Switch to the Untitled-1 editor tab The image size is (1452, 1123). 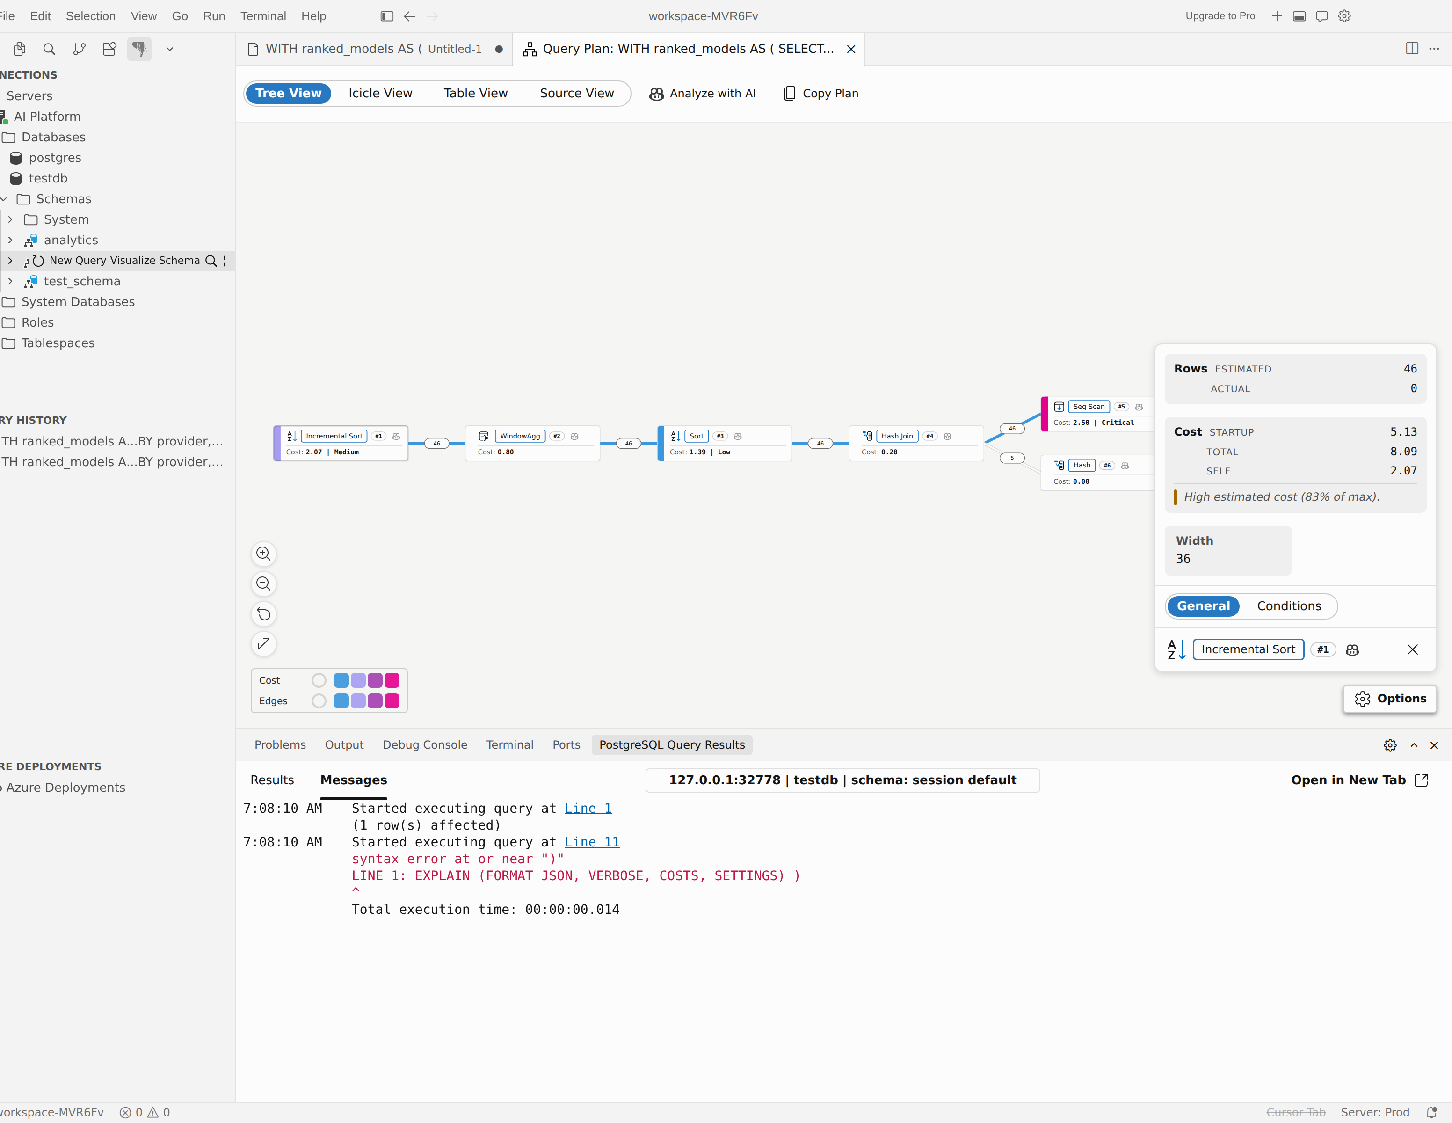point(374,49)
